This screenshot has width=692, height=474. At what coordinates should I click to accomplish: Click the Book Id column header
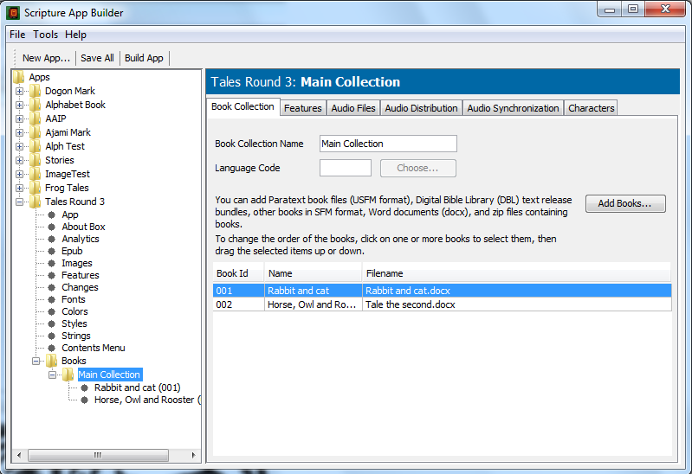[x=238, y=273]
